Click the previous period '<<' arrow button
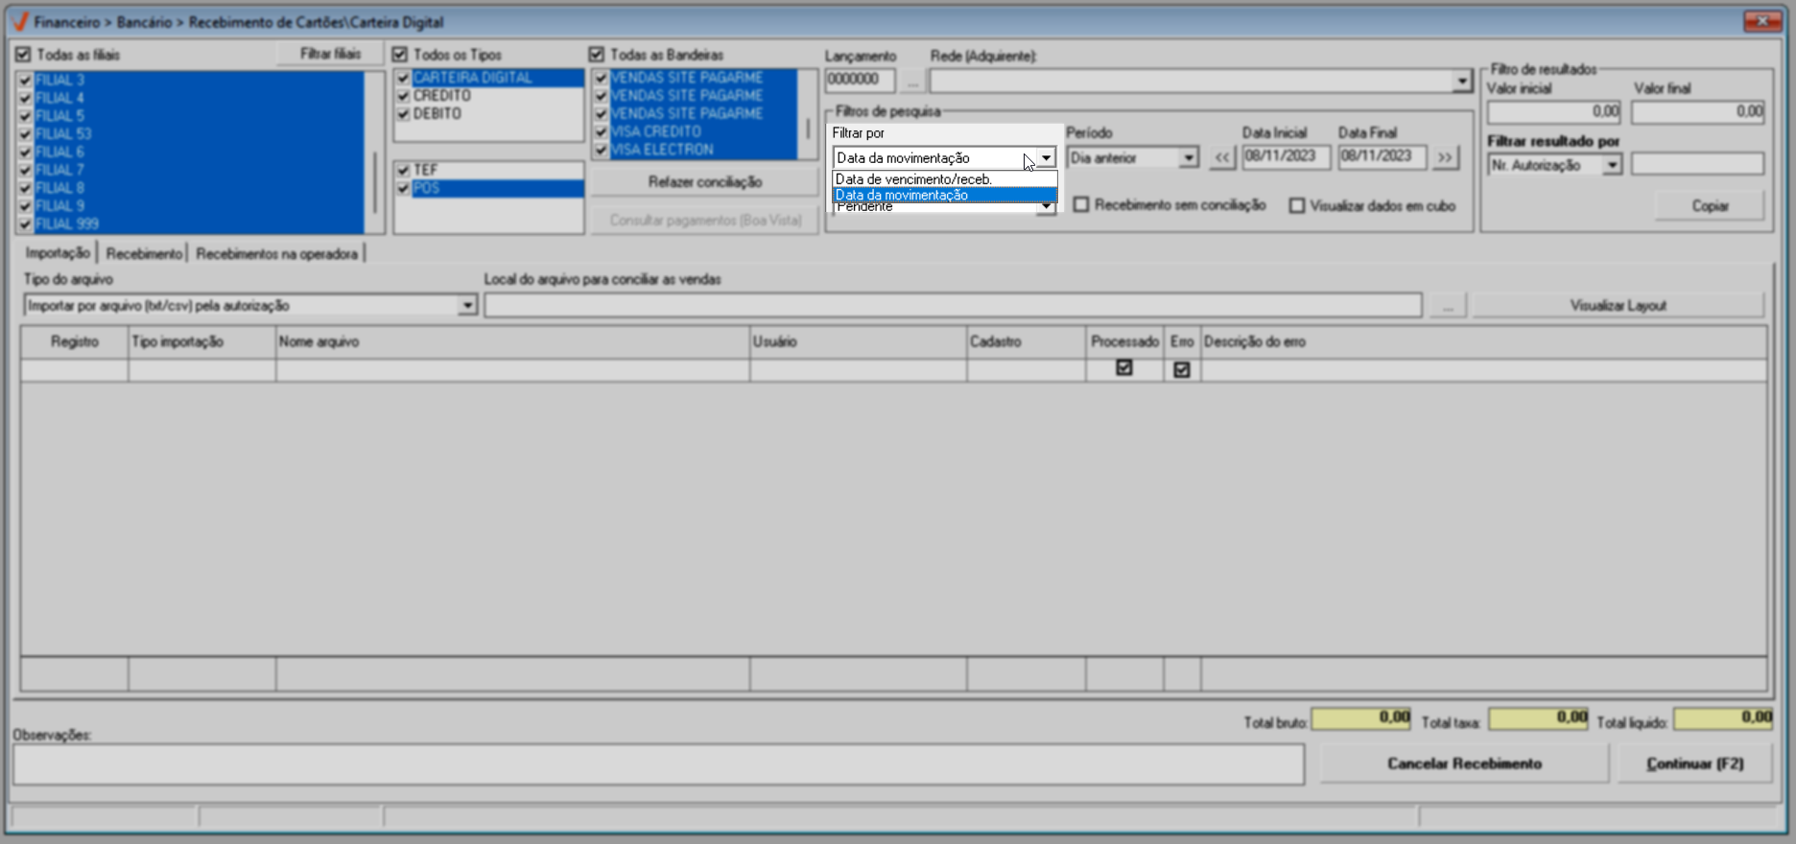Screen dimensions: 1796x844 click(x=1221, y=157)
